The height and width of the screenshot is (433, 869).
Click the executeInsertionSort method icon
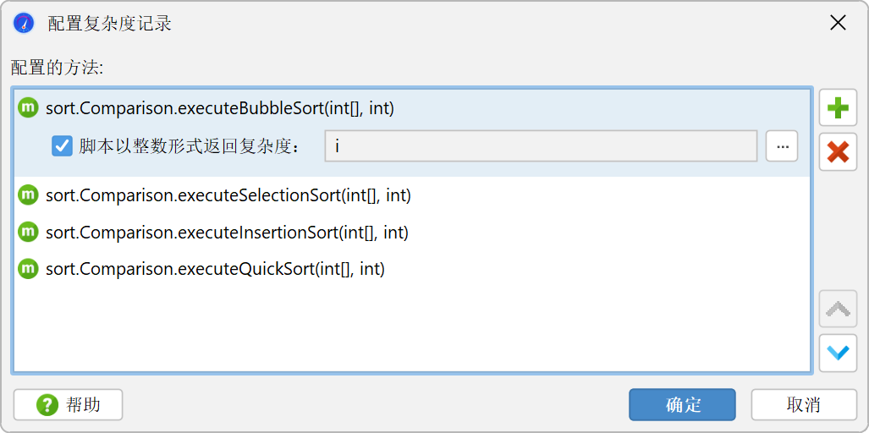[x=28, y=232]
